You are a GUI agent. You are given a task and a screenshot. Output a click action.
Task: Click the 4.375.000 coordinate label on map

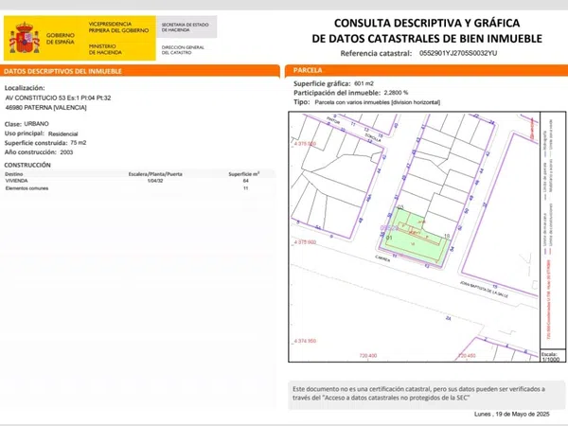[305, 241]
